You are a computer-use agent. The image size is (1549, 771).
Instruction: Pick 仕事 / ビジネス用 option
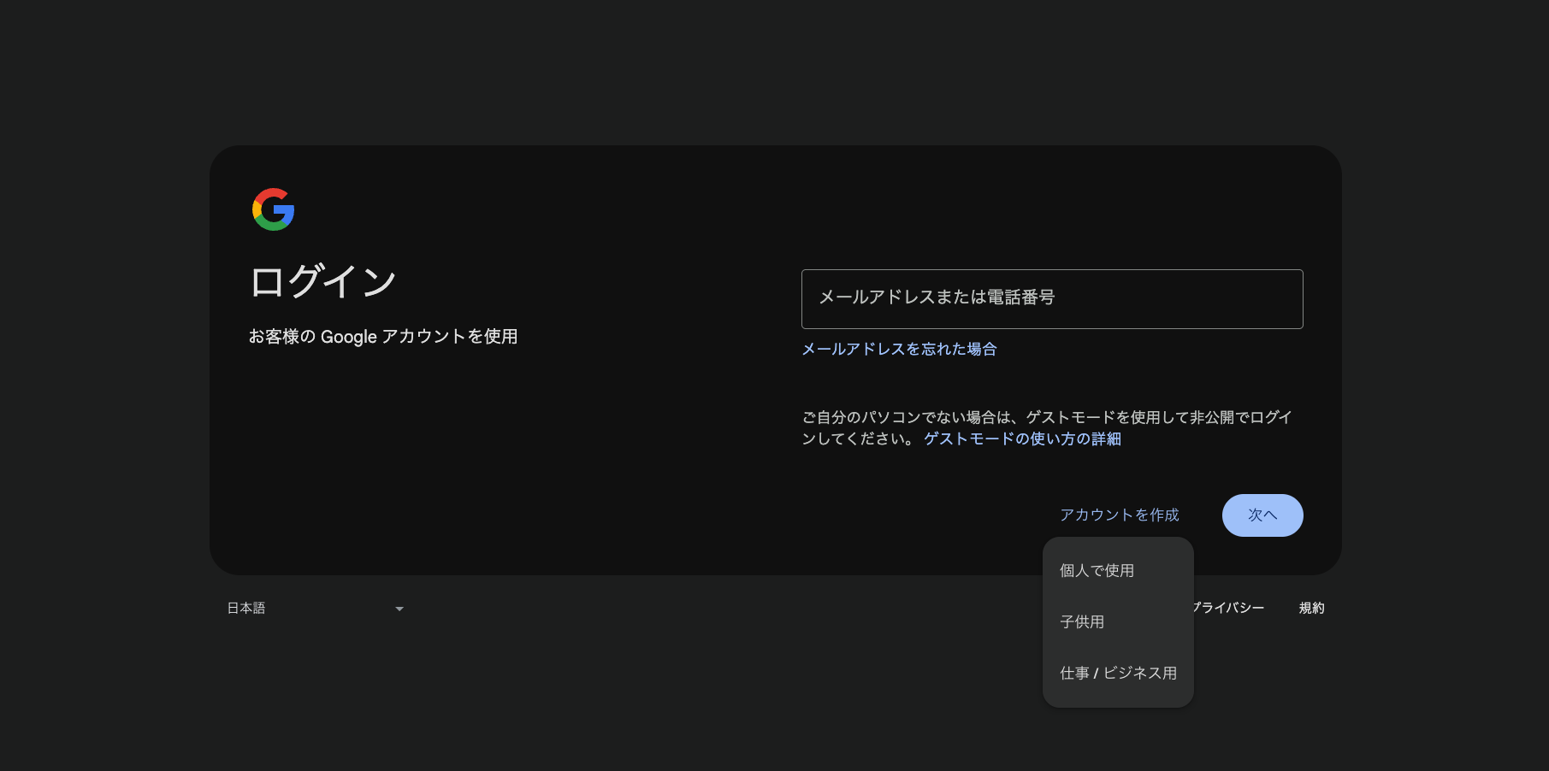pos(1118,673)
